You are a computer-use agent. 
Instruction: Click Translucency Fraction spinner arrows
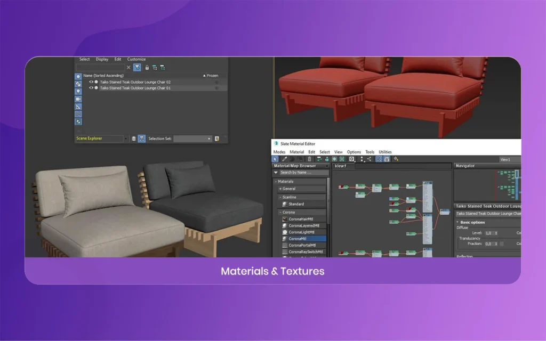point(496,244)
